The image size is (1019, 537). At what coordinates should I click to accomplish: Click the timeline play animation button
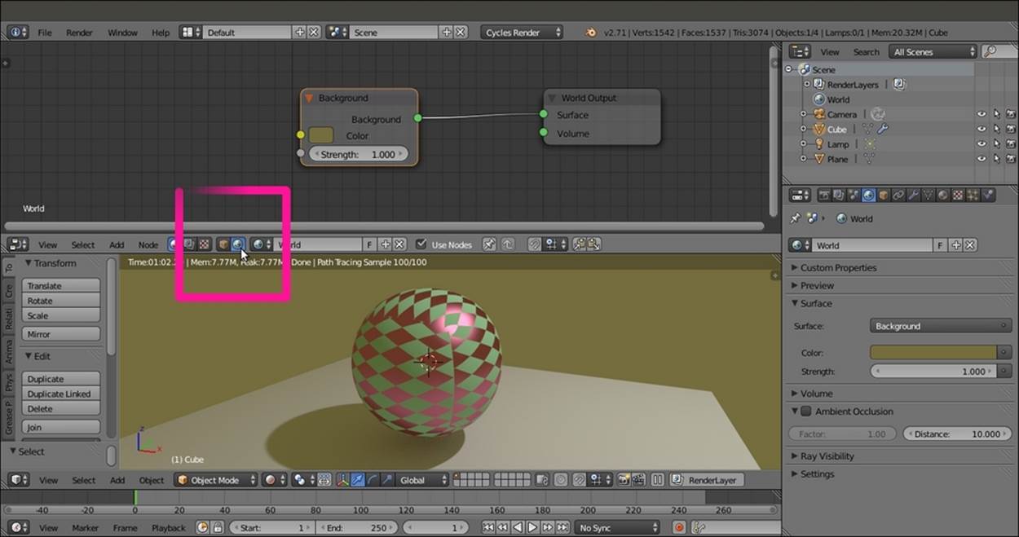click(x=532, y=528)
